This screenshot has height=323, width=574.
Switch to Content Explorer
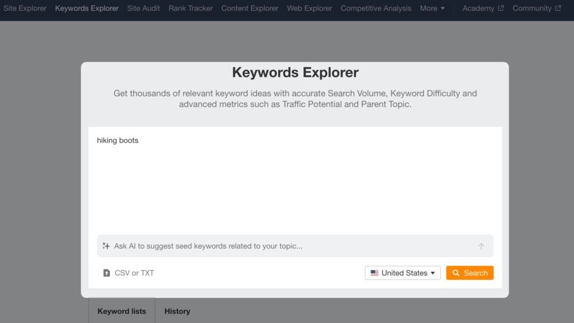tap(249, 8)
